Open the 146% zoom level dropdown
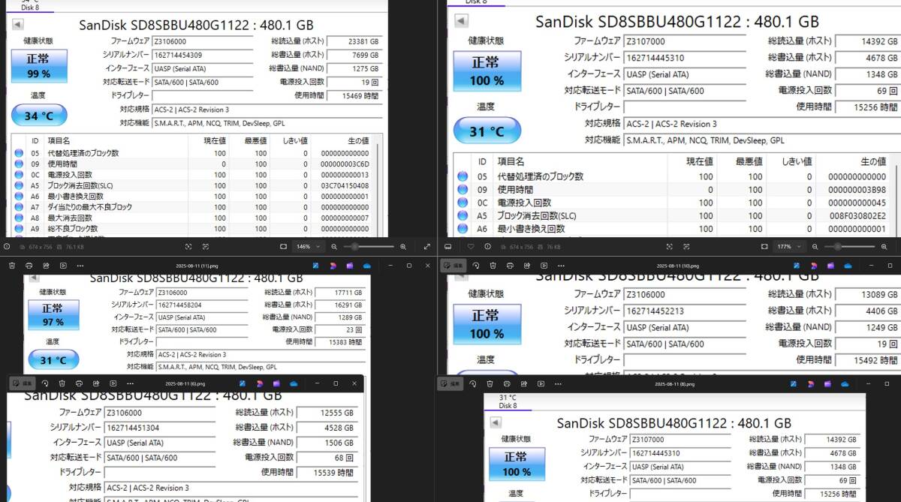The height and width of the screenshot is (502, 901). [x=308, y=246]
